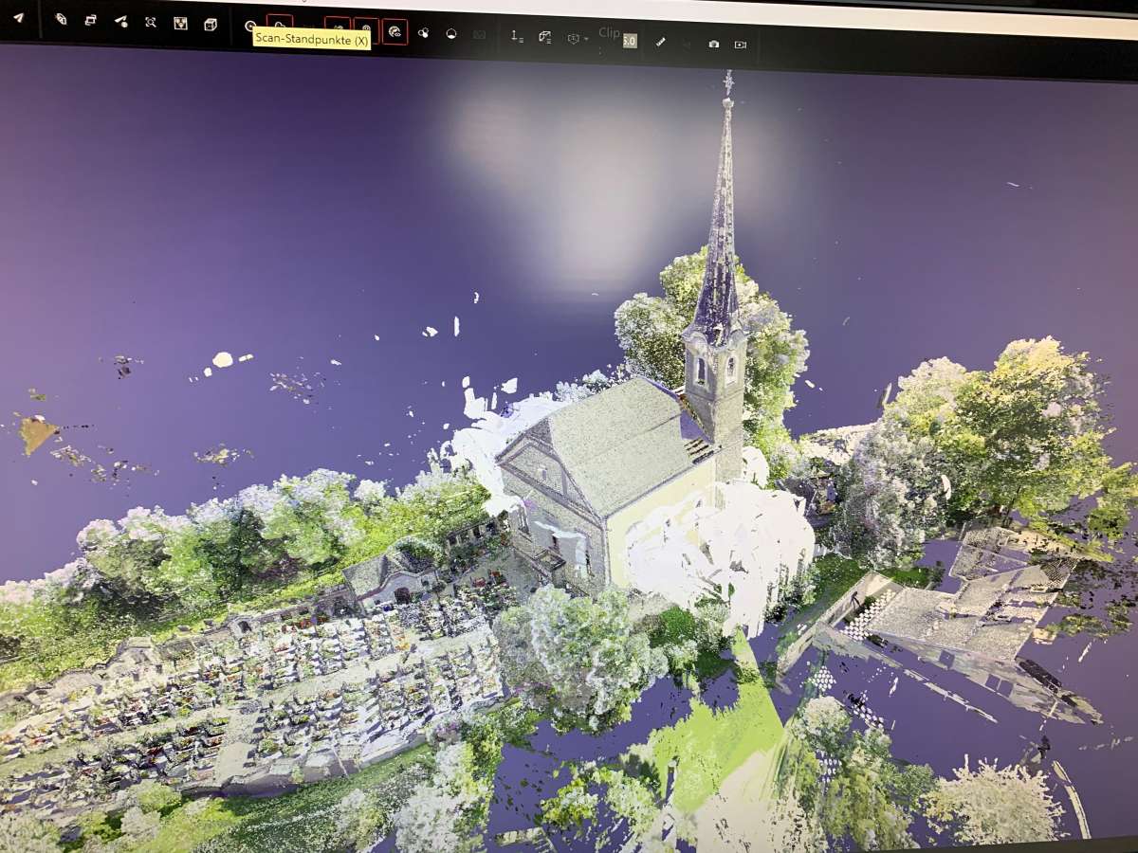Click the box with list lines icon
Screen dimensions: 1138x853
(x=545, y=37)
